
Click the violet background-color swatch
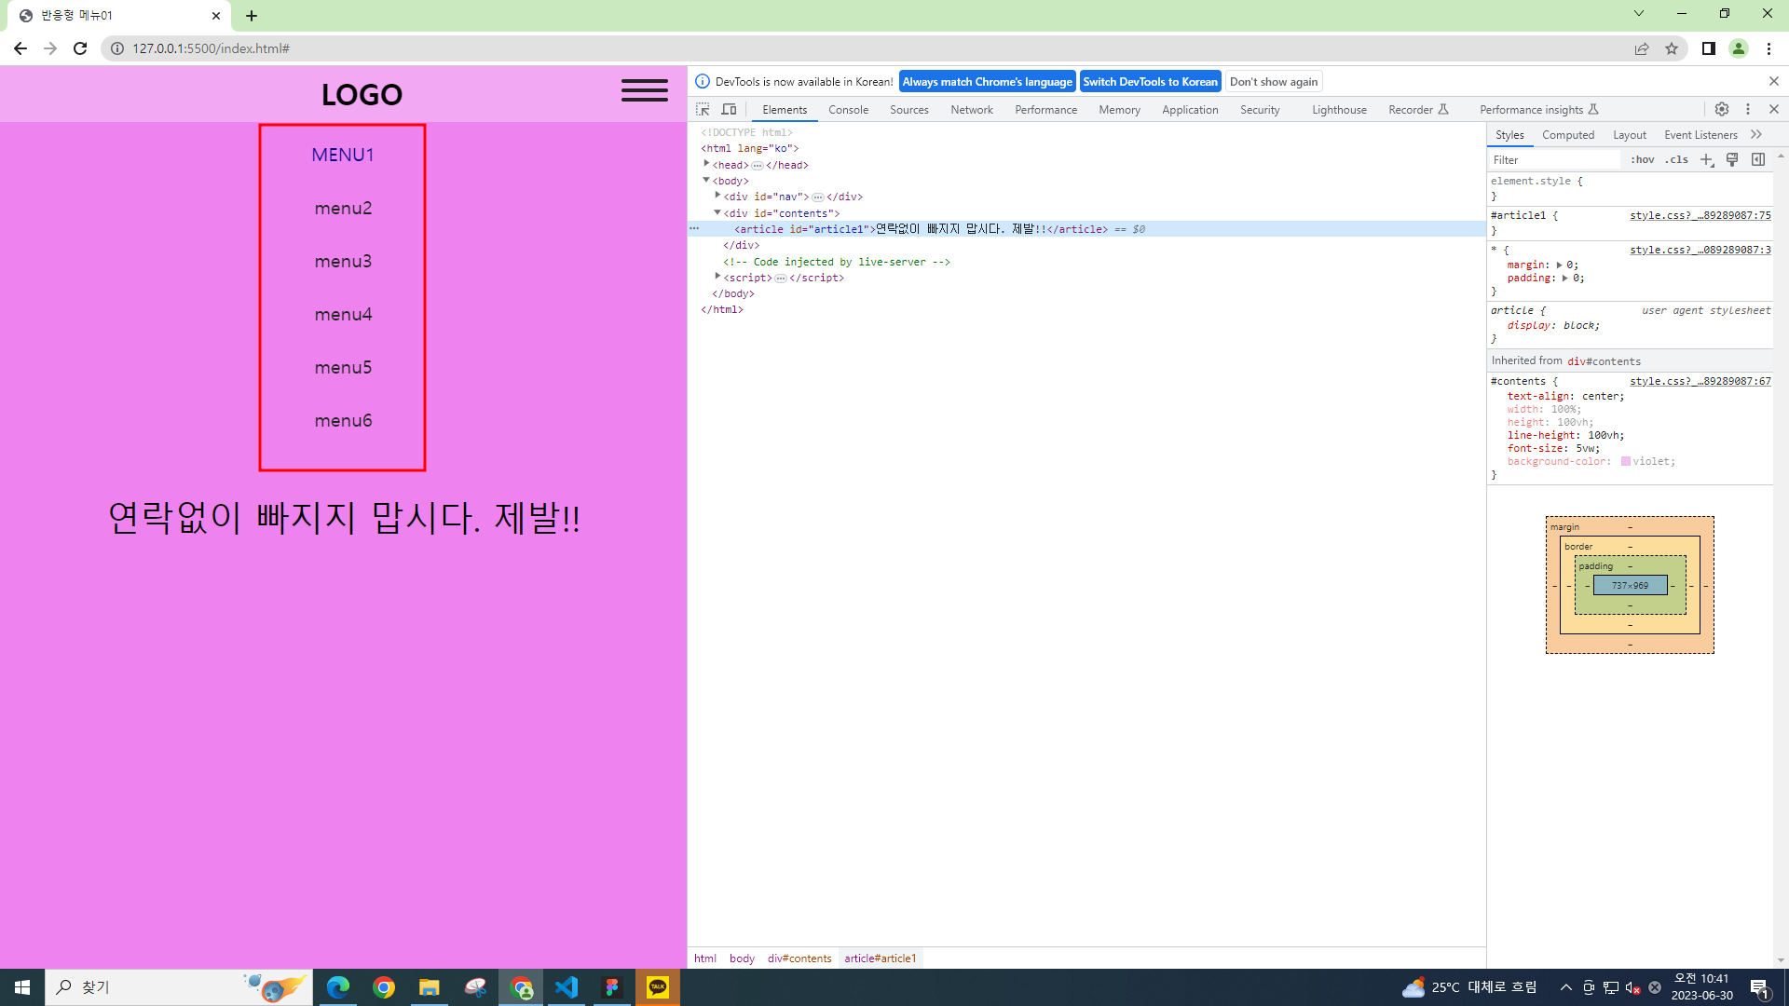pyautogui.click(x=1626, y=461)
